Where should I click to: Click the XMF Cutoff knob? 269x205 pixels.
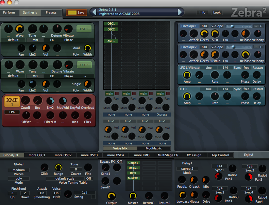26,101
